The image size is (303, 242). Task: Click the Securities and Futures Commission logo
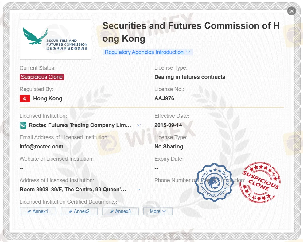[x=55, y=39]
